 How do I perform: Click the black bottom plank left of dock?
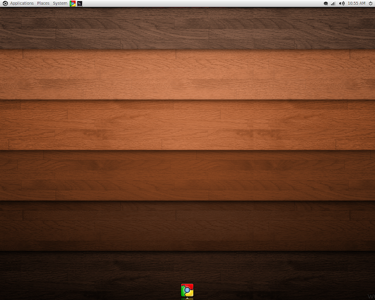click(x=88, y=275)
